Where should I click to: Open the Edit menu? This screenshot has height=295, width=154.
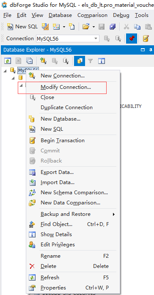click(21, 15)
